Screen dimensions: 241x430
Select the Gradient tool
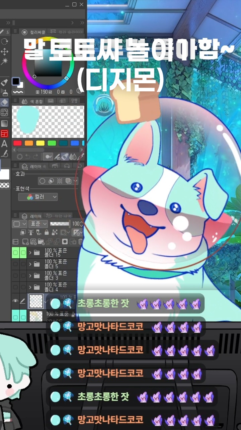pyautogui.click(x=4, y=123)
